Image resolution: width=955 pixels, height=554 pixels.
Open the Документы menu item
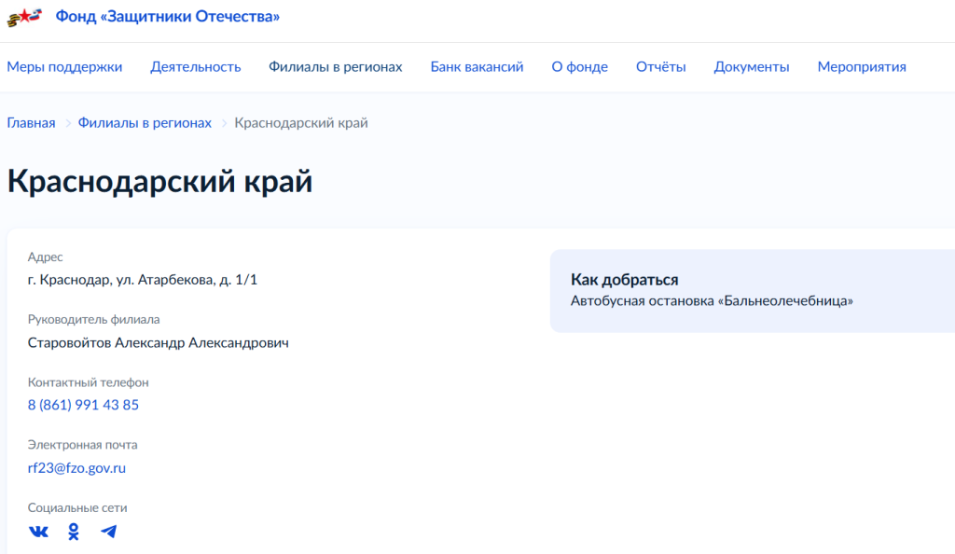(752, 67)
